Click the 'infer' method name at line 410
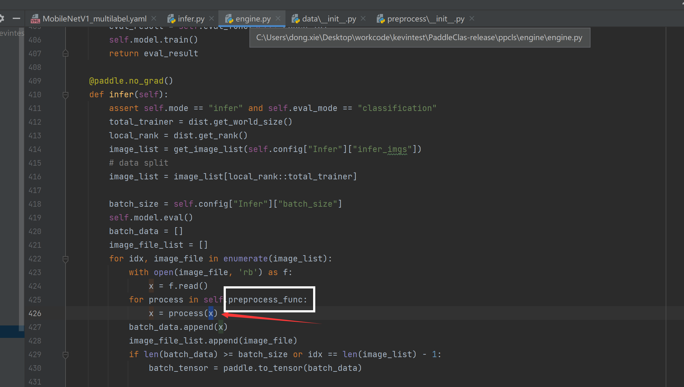This screenshot has height=387, width=684. coord(121,94)
